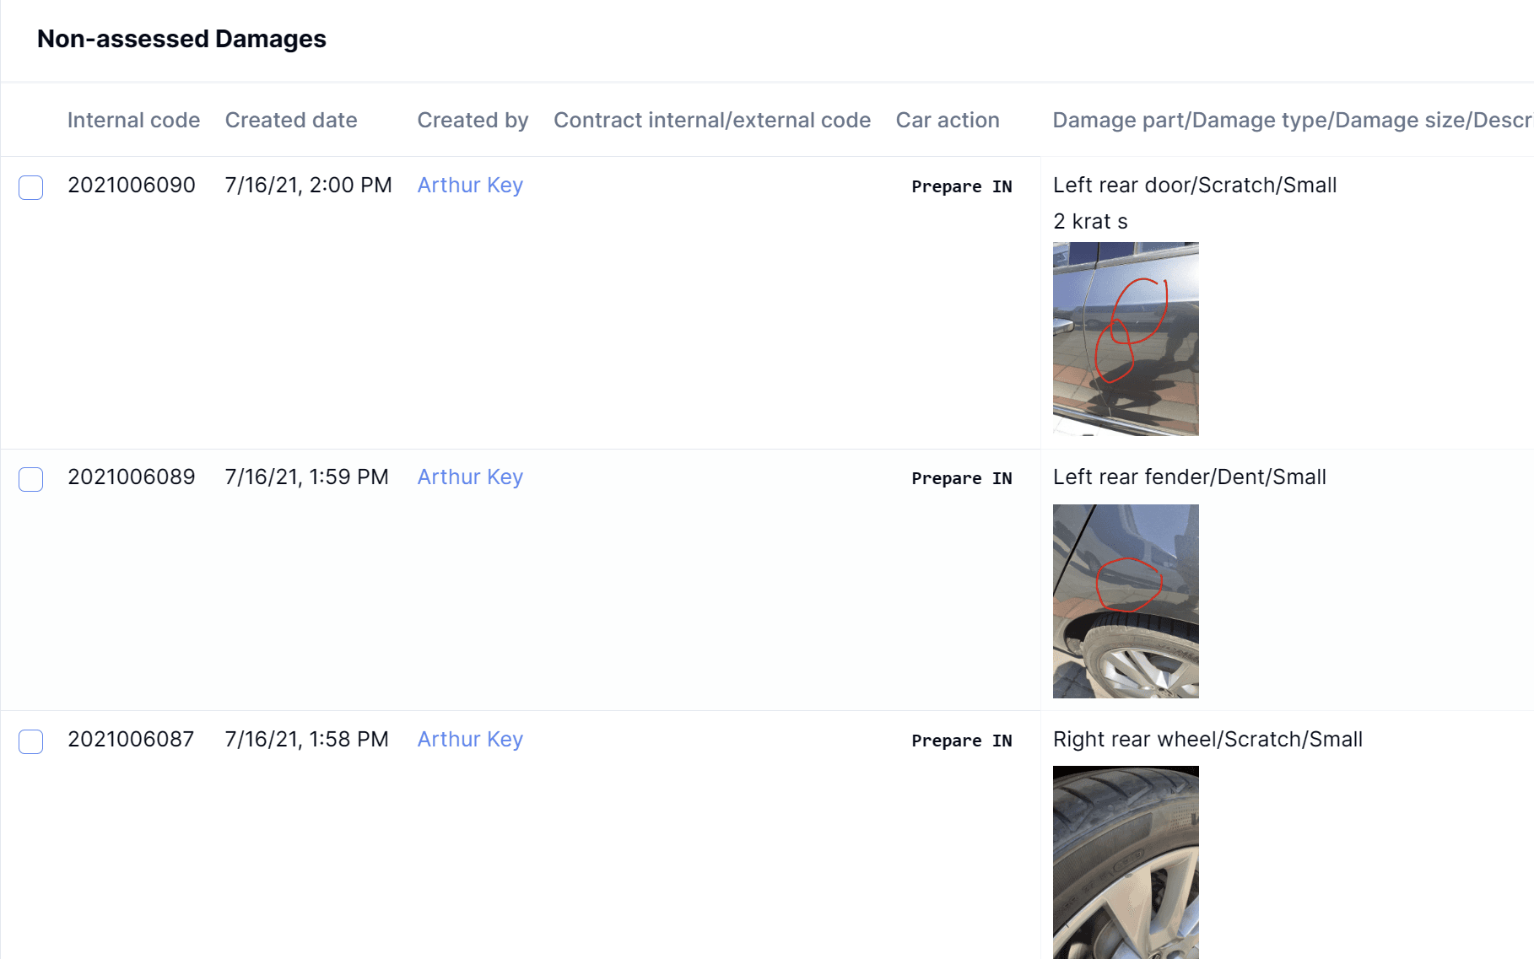Open the left rear fender dent photo
1534x959 pixels.
[1126, 601]
